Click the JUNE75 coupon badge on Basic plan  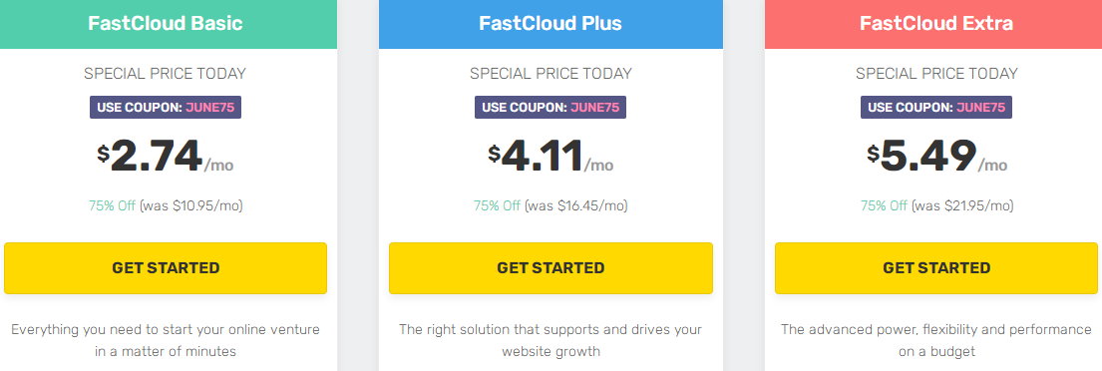[166, 108]
